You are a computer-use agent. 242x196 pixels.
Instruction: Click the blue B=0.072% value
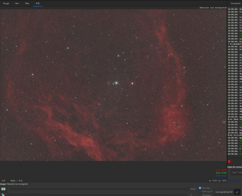click(x=221, y=176)
